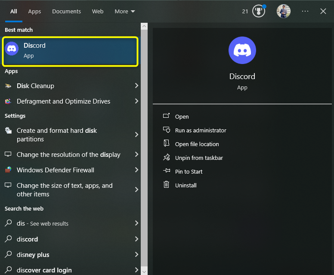Unpin Discord from taskbar

[199, 158]
